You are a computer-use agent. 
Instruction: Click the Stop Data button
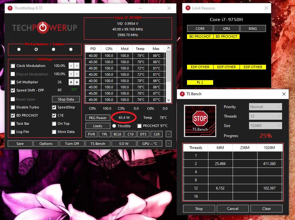click(66, 99)
